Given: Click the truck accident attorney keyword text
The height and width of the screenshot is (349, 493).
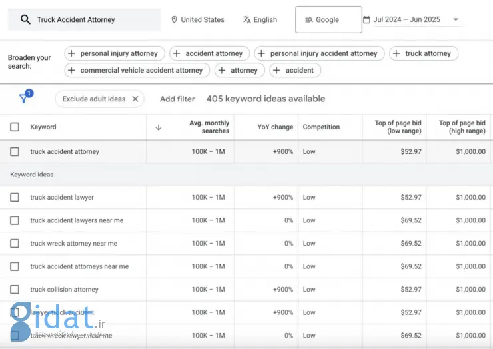Looking at the screenshot, I should tap(65, 152).
